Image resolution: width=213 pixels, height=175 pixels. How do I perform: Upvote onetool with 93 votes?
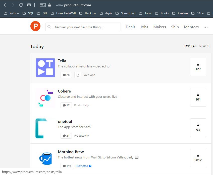click(198, 128)
